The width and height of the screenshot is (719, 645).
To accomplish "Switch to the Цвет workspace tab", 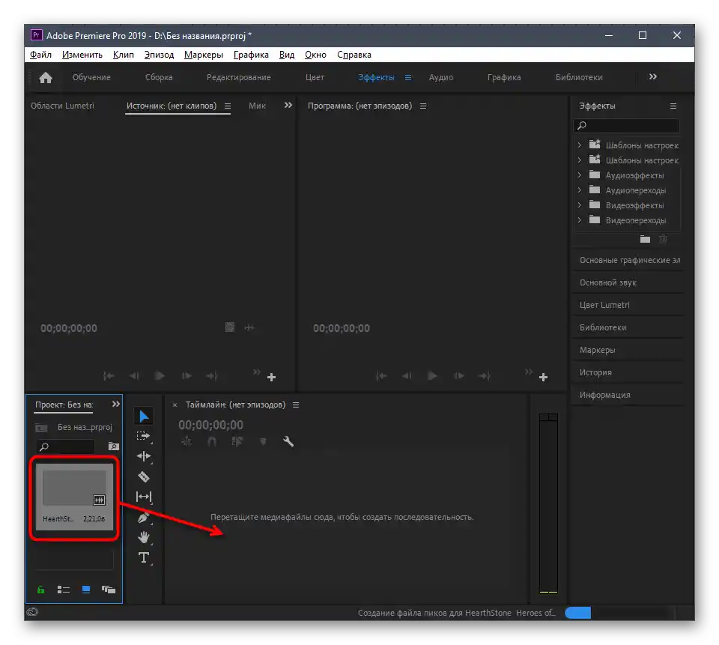I will click(315, 77).
